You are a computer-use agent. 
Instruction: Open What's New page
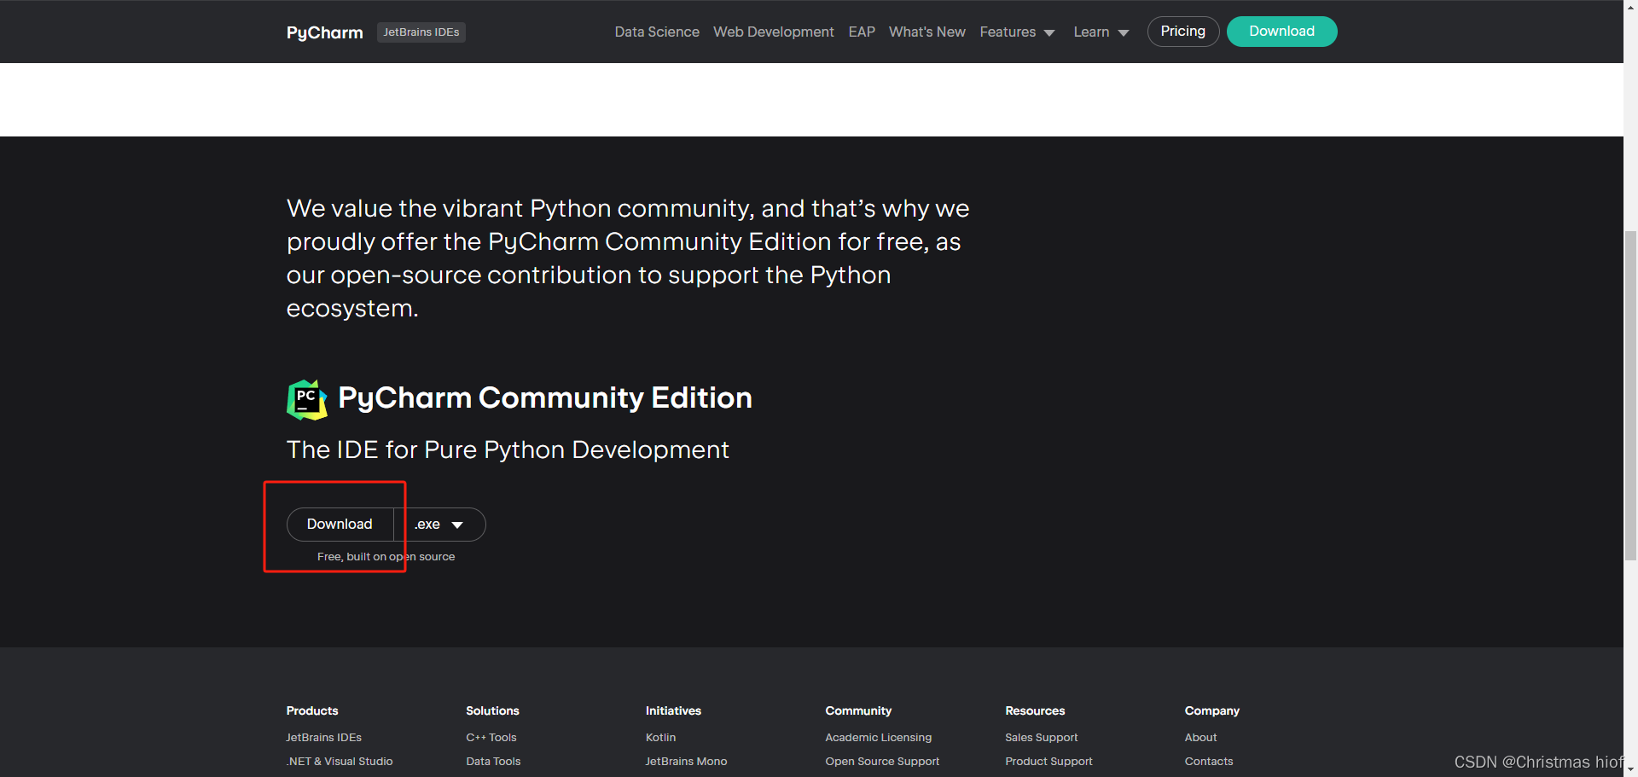(927, 32)
